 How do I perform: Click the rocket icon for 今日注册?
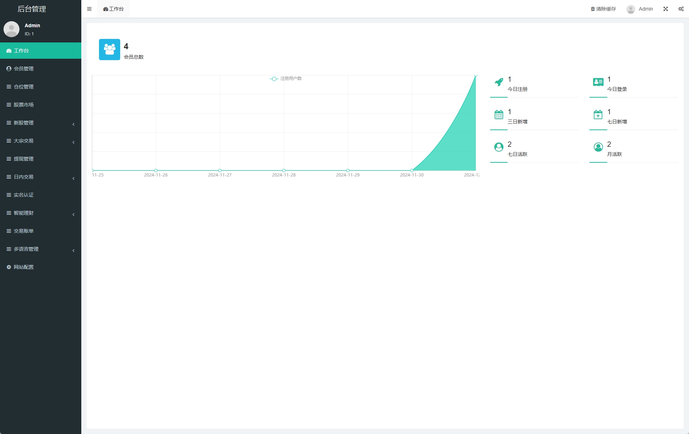(499, 82)
